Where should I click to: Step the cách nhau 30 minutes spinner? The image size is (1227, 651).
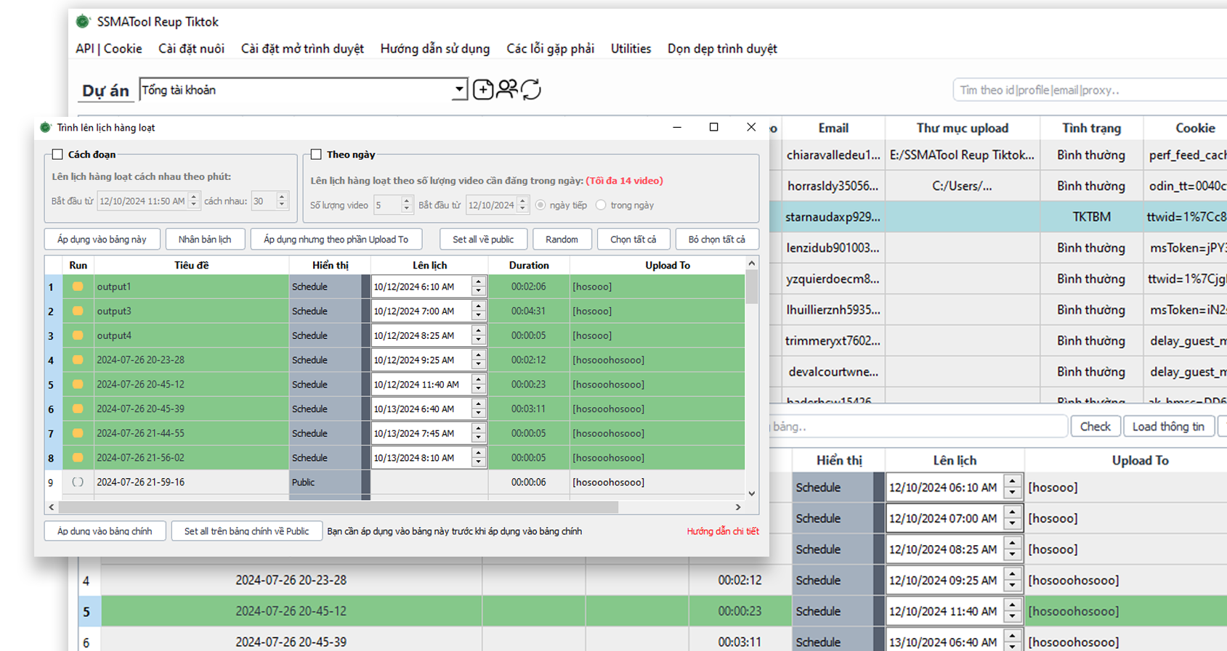pyautogui.click(x=283, y=201)
